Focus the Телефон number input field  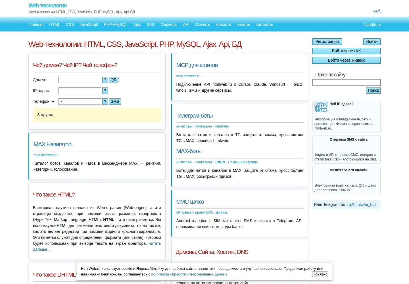[80, 101]
